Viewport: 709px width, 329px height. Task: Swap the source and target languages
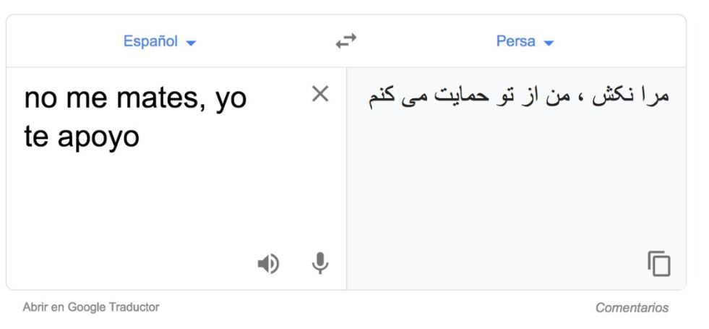pos(346,42)
